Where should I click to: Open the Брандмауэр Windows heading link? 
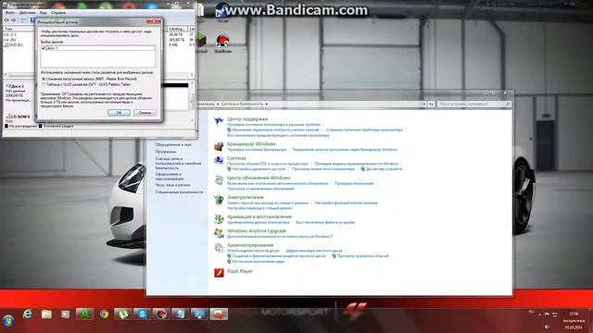(251, 144)
